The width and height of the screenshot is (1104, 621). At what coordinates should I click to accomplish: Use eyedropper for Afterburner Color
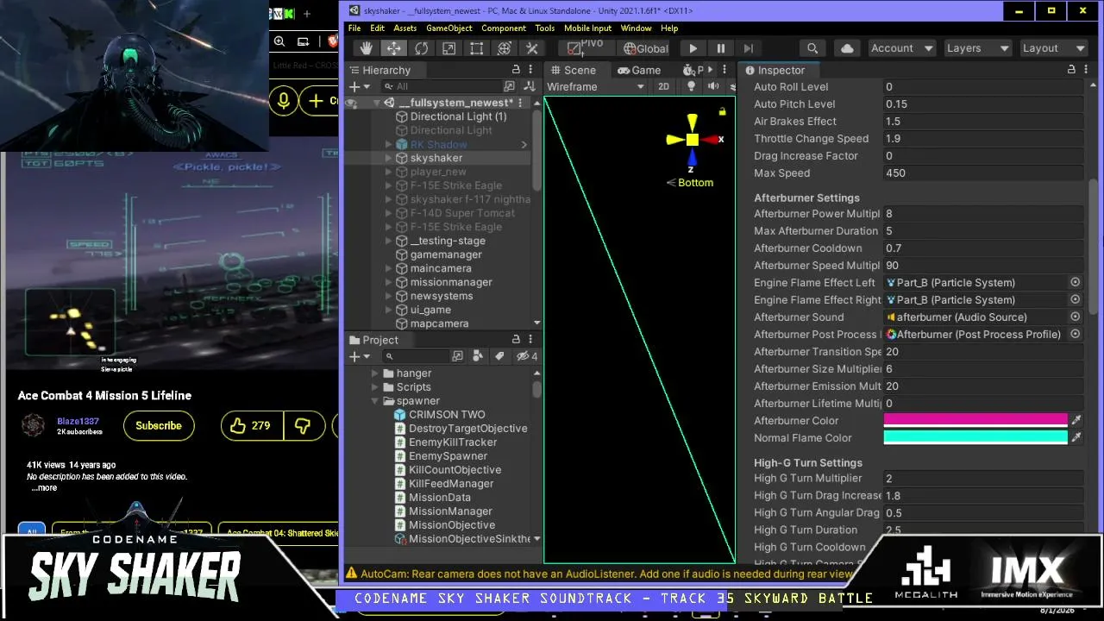pyautogui.click(x=1076, y=421)
